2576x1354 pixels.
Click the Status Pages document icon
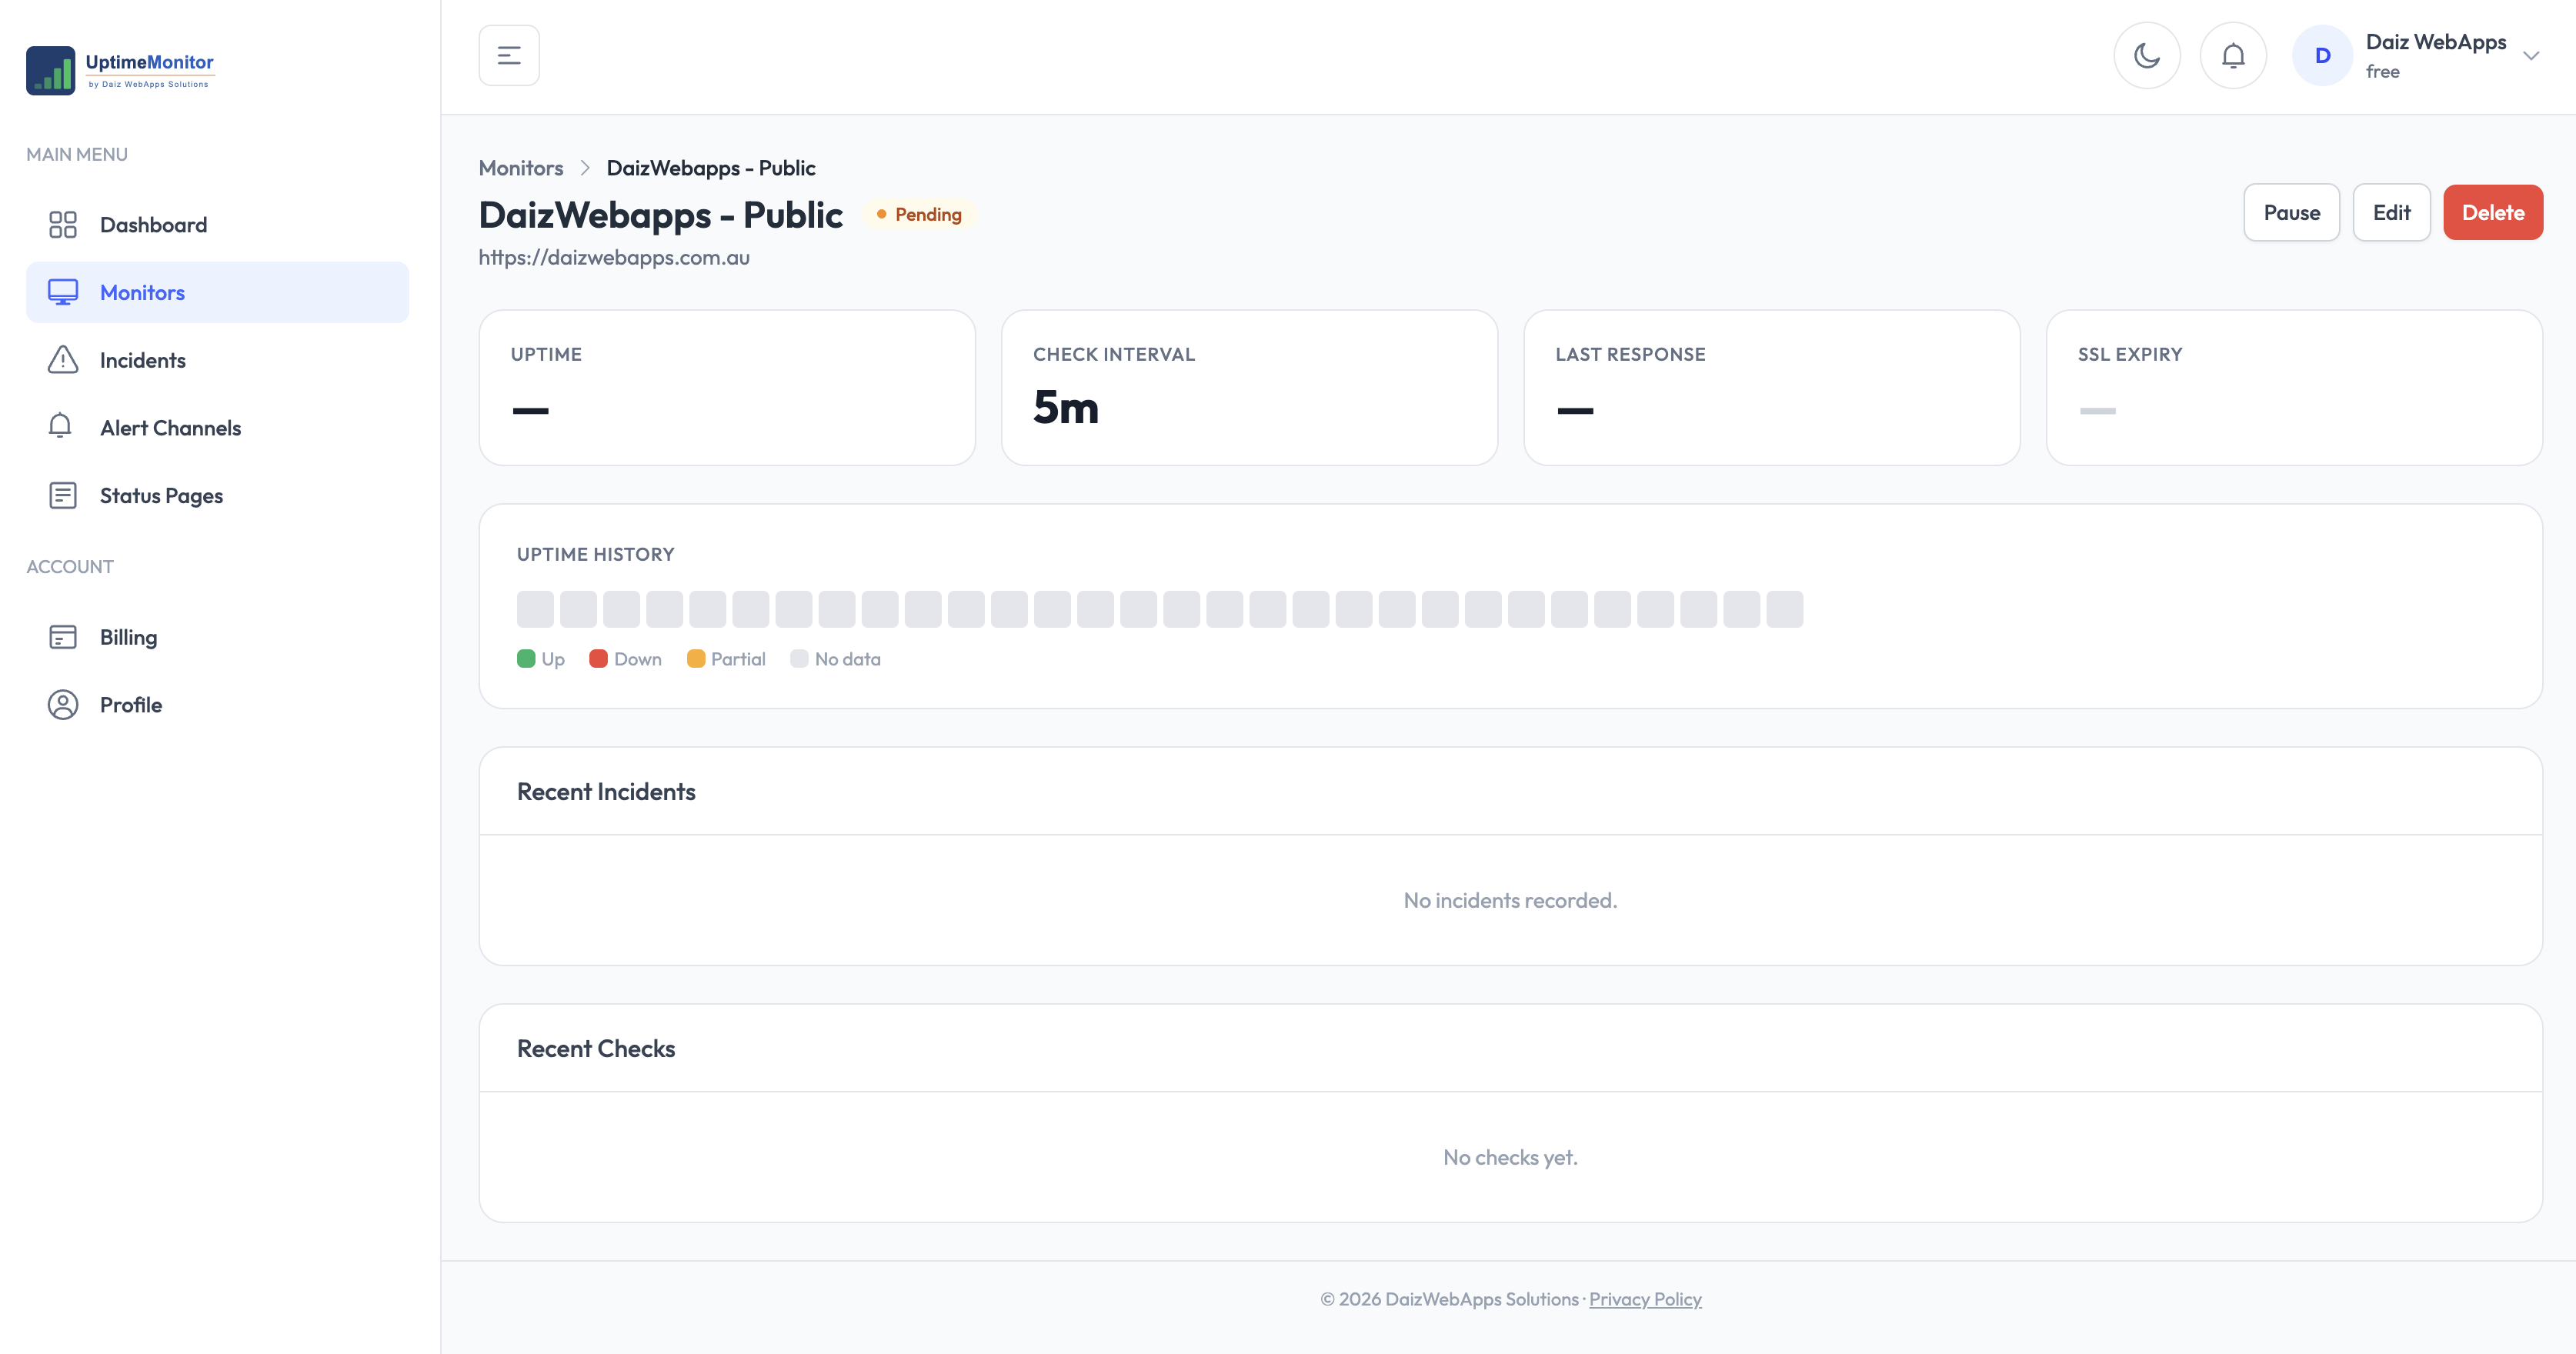[63, 495]
